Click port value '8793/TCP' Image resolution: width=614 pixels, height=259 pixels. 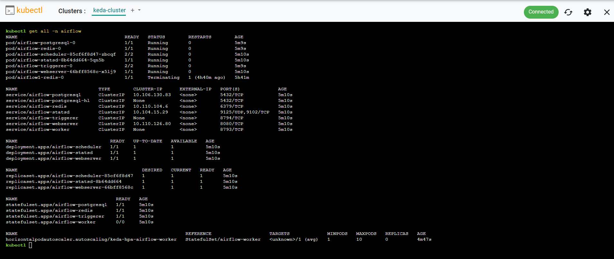pyautogui.click(x=232, y=129)
